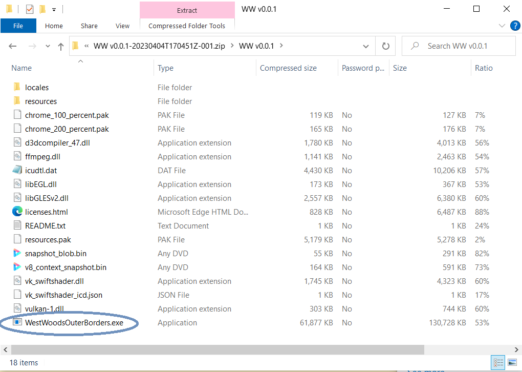Screen dimensions: 522x372
Task: Click the 88% ratio cell
Action: [x=482, y=212]
